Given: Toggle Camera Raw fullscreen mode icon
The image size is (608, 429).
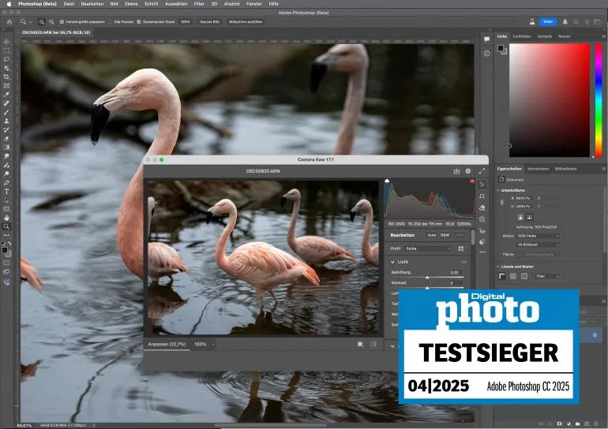Looking at the screenshot, I should [x=482, y=171].
